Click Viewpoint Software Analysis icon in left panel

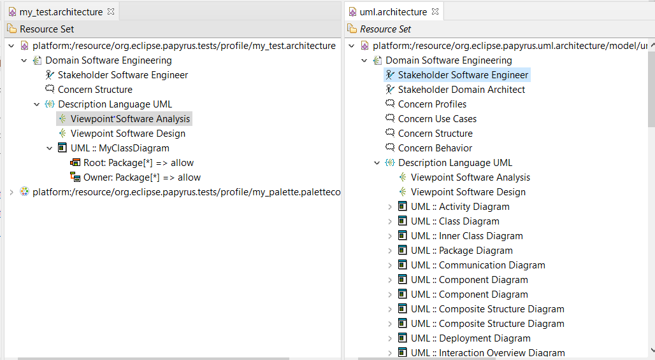pyautogui.click(x=62, y=118)
